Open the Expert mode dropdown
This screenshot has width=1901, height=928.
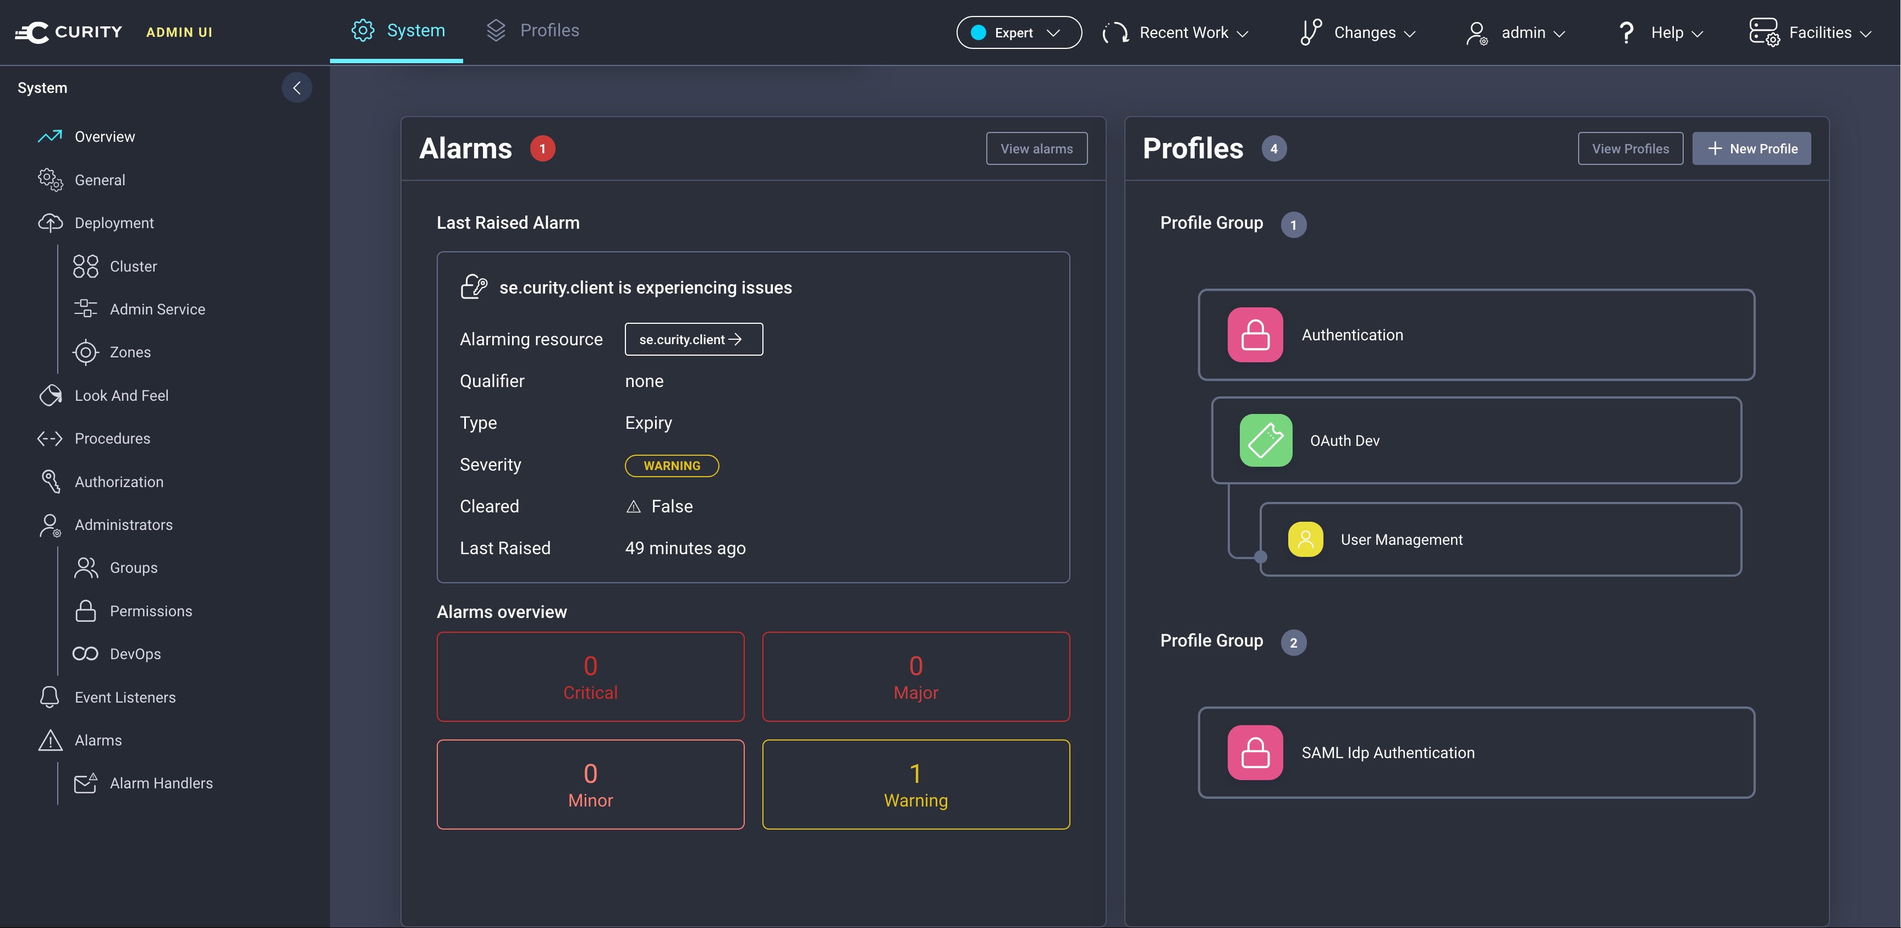point(1018,32)
